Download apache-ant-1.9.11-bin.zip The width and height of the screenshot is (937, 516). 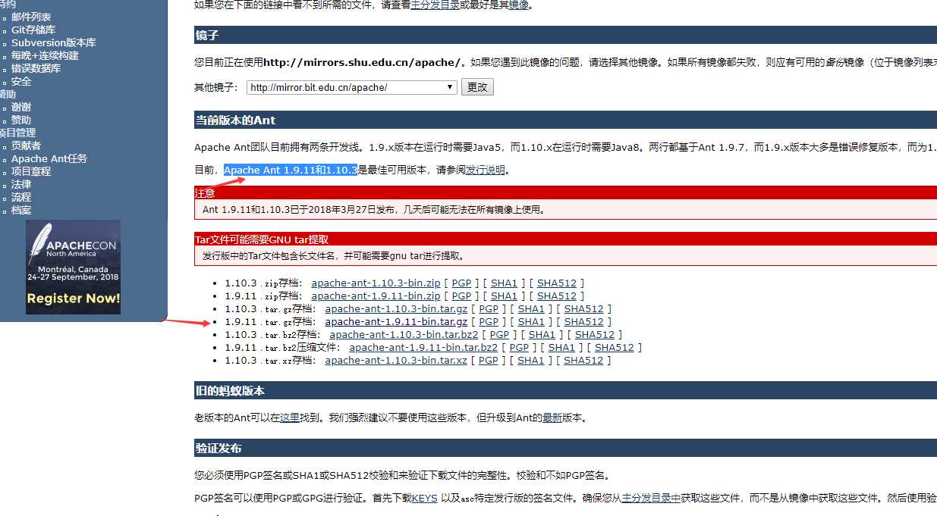point(376,296)
